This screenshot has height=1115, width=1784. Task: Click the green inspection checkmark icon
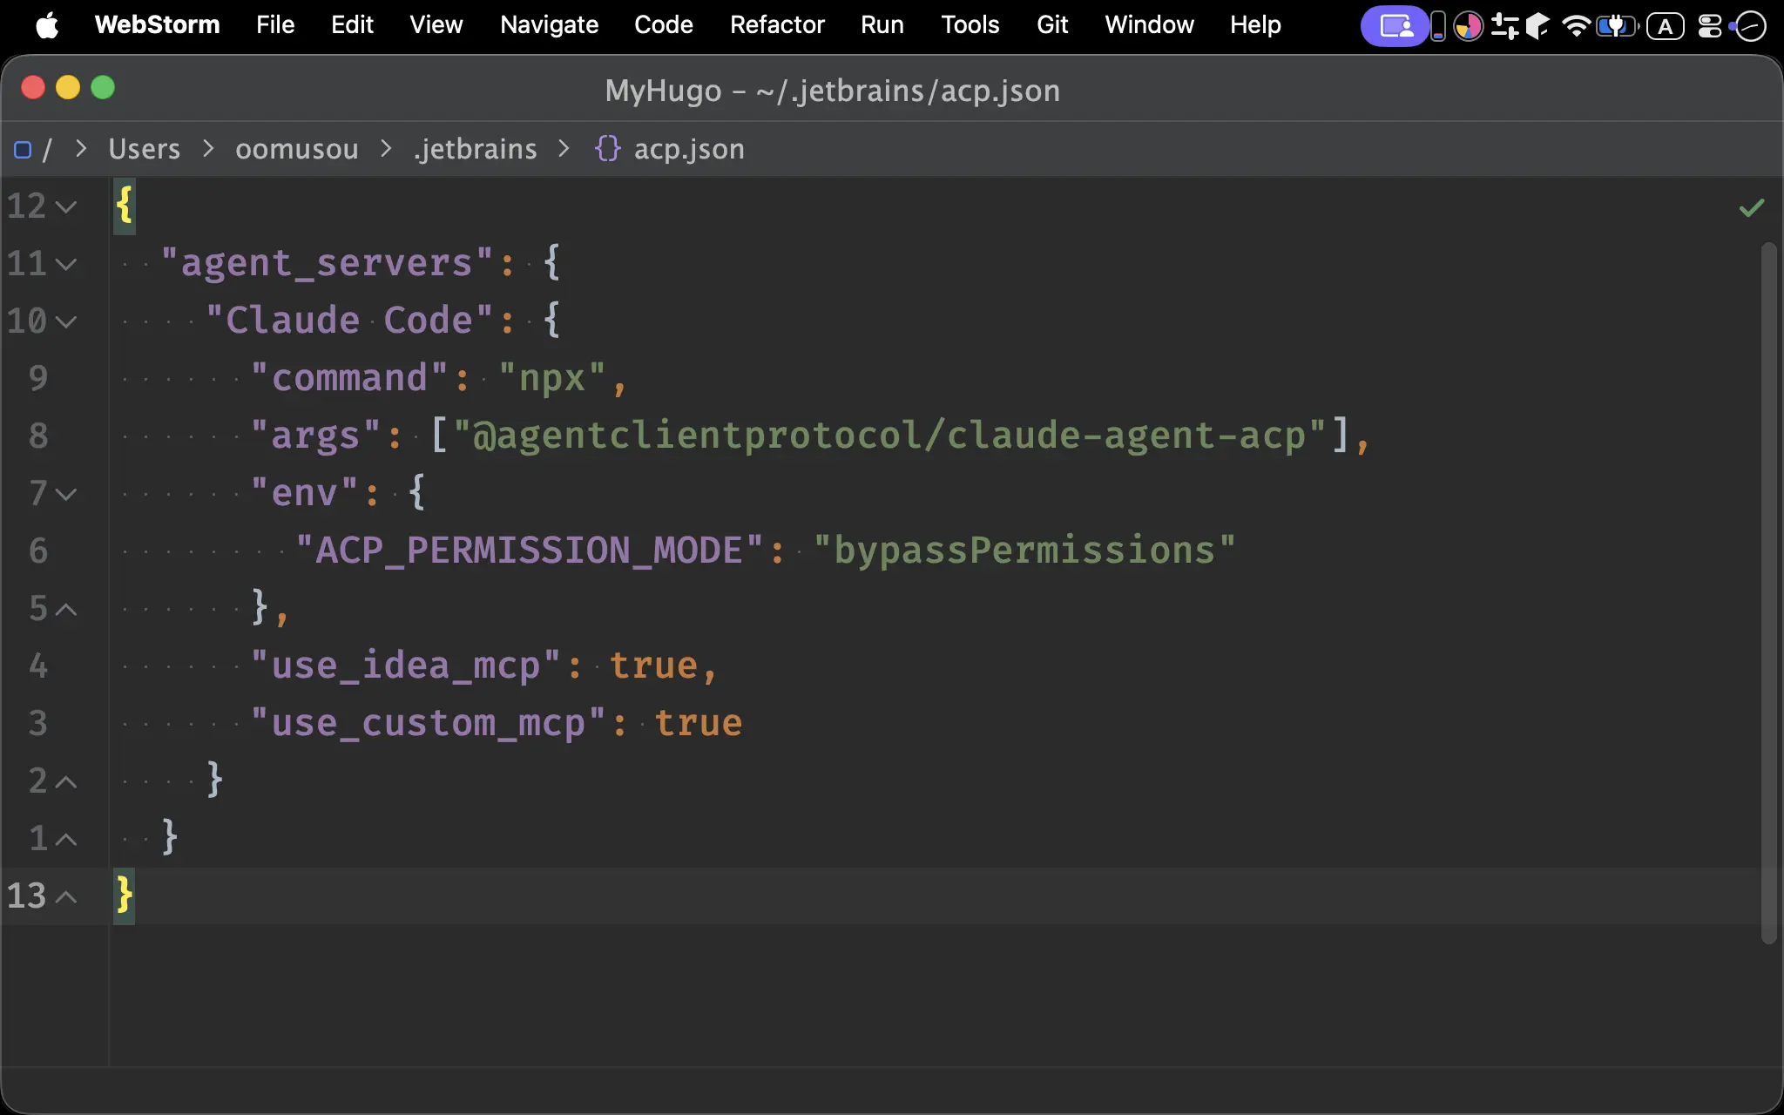[x=1751, y=207]
